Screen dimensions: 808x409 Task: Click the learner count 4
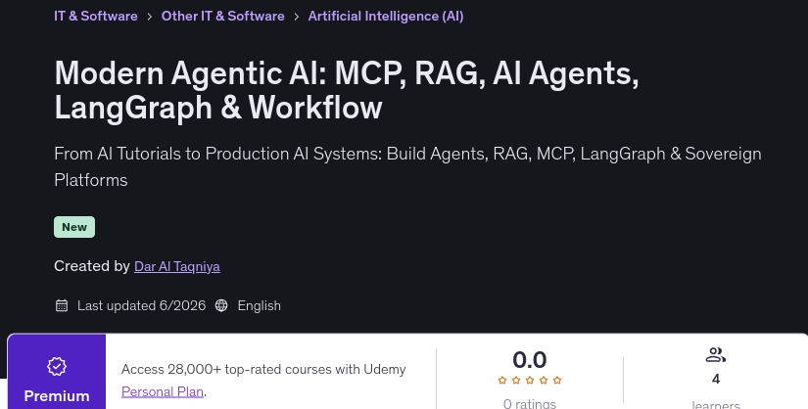click(x=716, y=379)
